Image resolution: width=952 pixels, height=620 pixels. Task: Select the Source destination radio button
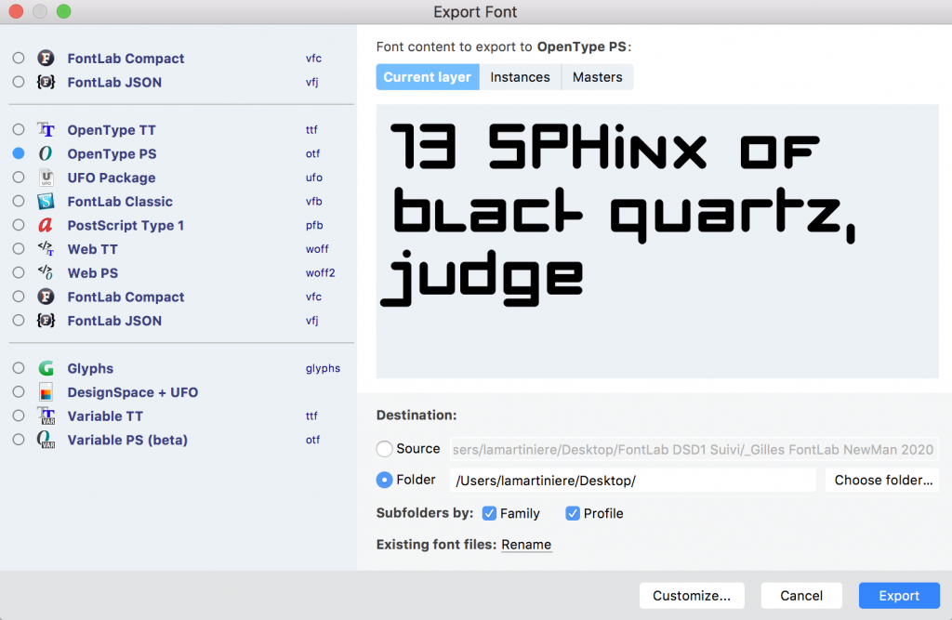coord(385,449)
